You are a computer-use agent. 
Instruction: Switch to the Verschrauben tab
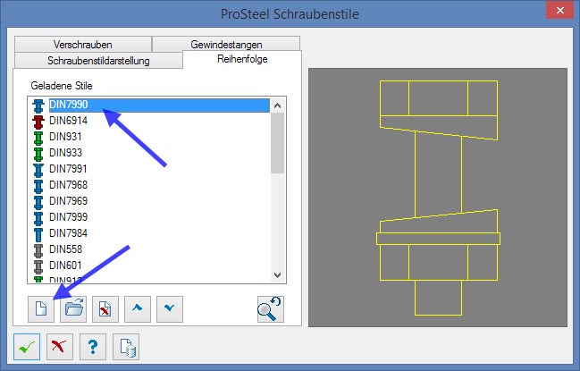coord(83,45)
